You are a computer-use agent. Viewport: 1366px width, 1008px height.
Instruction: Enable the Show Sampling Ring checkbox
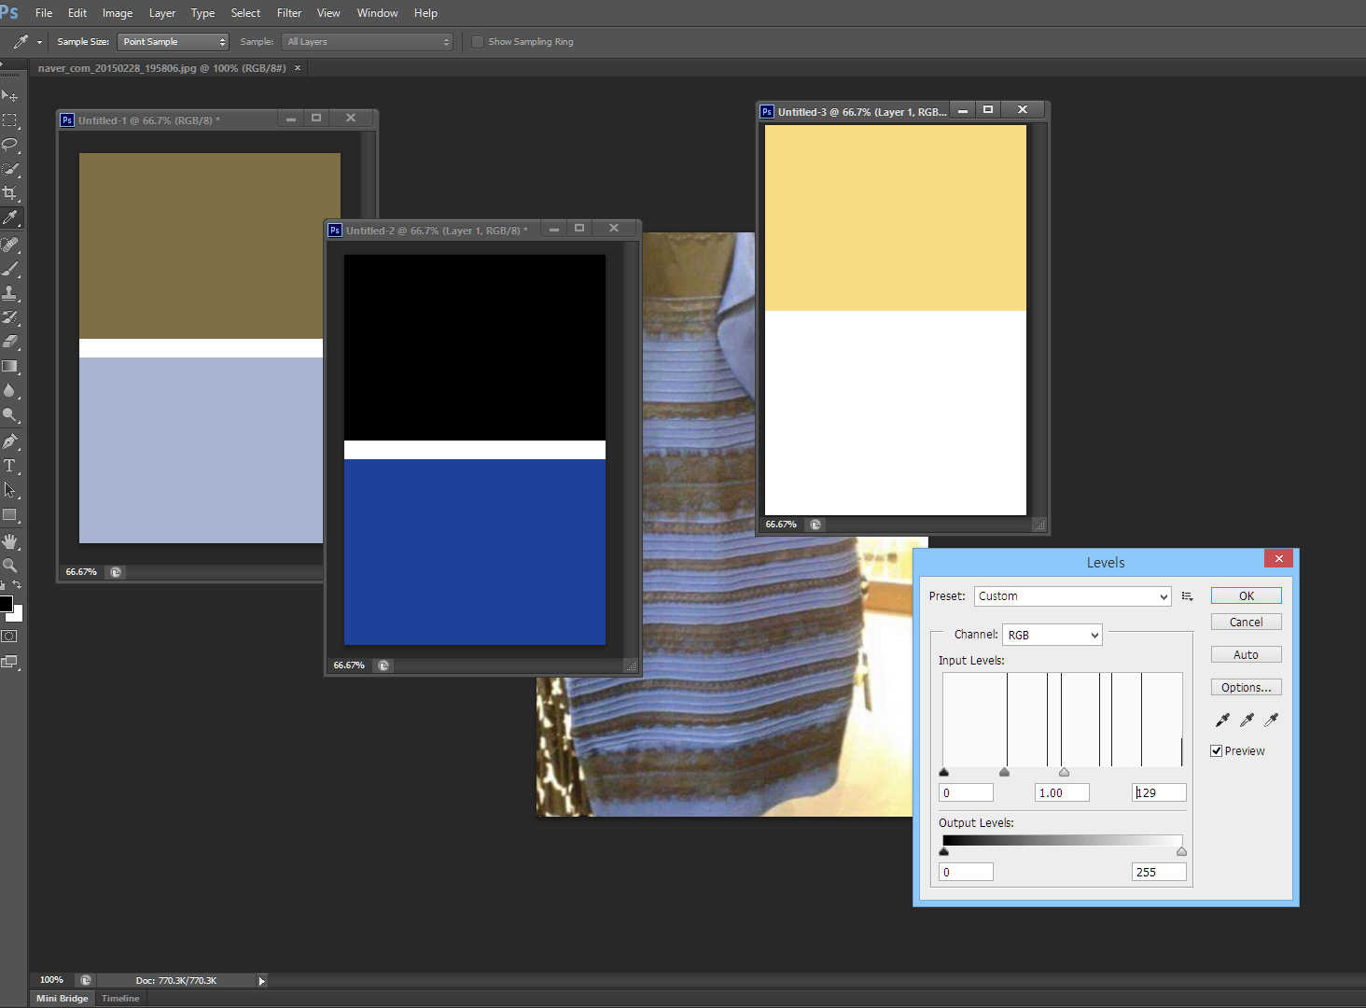click(478, 42)
